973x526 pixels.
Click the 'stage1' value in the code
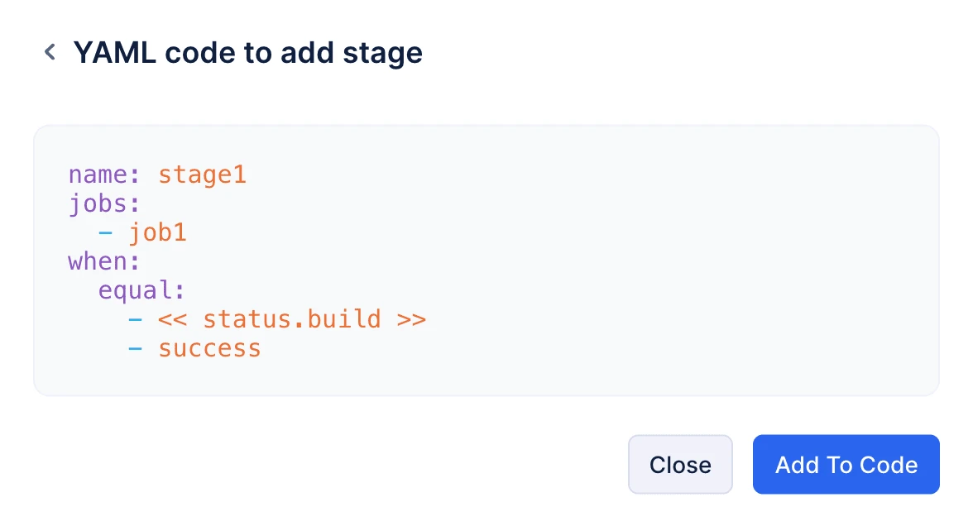[x=202, y=175]
